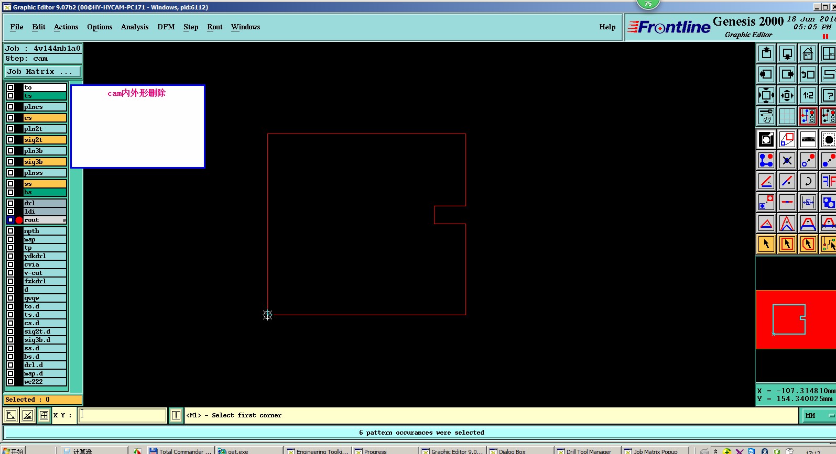Click the pan right view icon

pos(787,74)
